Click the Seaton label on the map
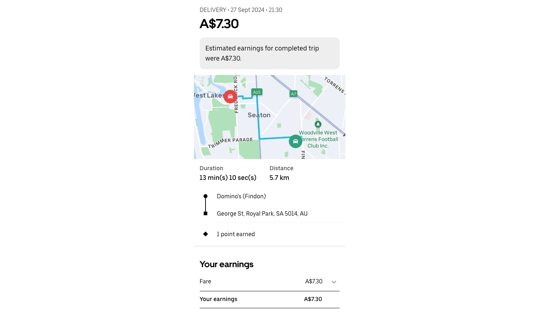The image size is (539, 327). click(x=259, y=115)
